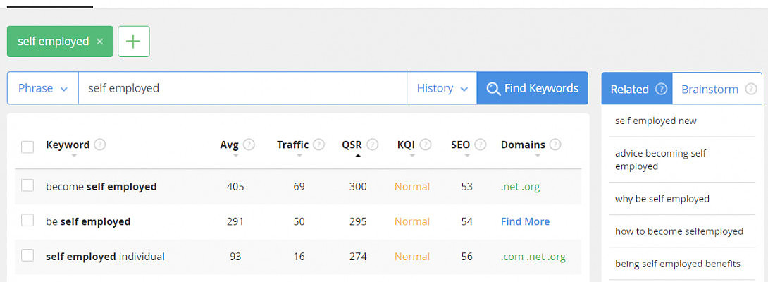This screenshot has height=282, width=768.
Task: Tick the be self employed row checkbox
Action: 27,221
